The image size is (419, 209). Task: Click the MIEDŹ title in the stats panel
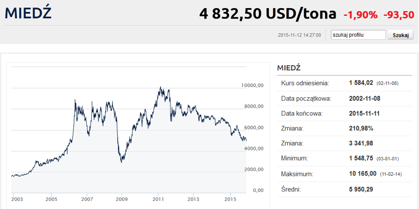coord(289,68)
